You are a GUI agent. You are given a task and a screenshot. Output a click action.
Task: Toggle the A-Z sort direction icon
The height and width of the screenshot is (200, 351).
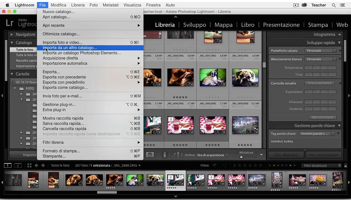178,155
